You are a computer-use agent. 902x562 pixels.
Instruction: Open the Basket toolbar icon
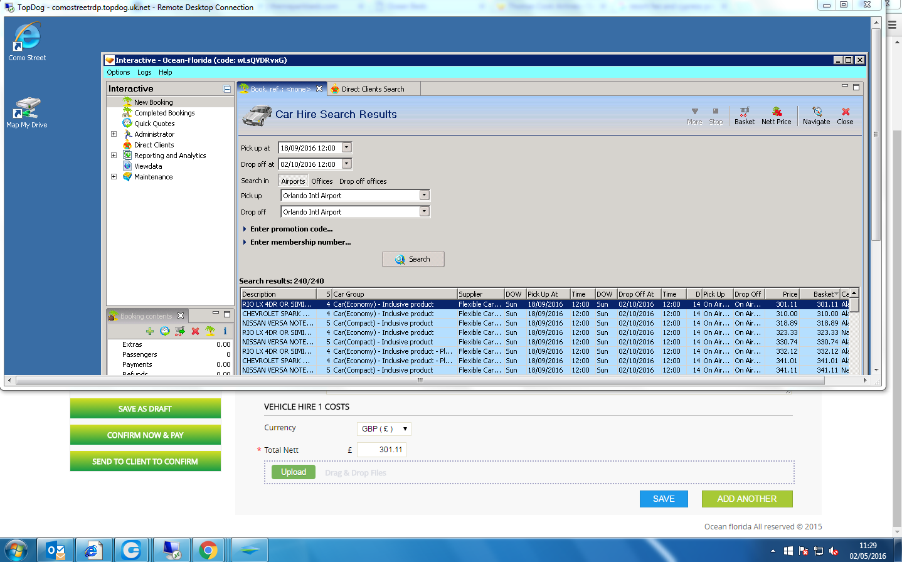pos(745,115)
